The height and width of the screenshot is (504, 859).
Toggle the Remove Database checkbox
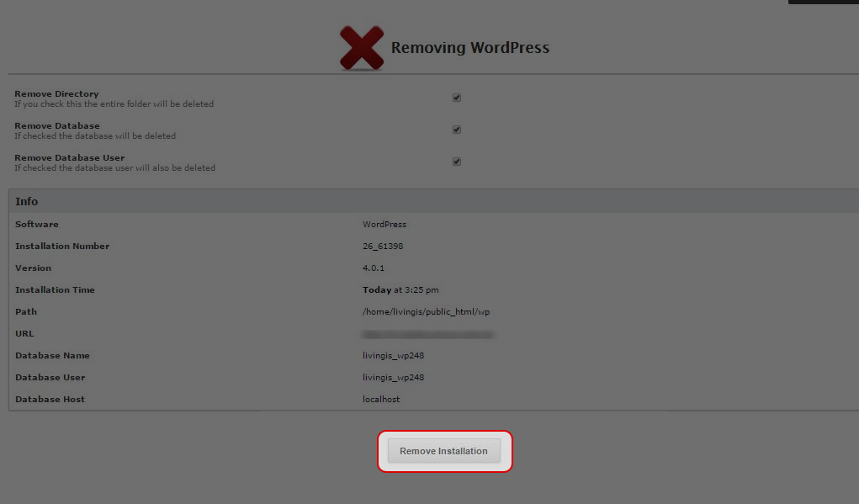[x=457, y=129]
